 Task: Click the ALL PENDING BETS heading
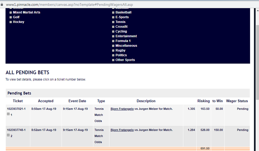pos(27,72)
